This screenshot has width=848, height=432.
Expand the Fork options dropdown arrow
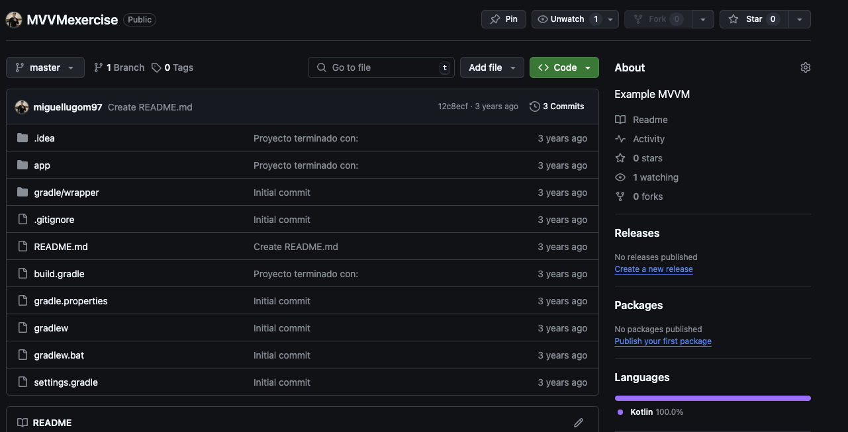pos(703,19)
